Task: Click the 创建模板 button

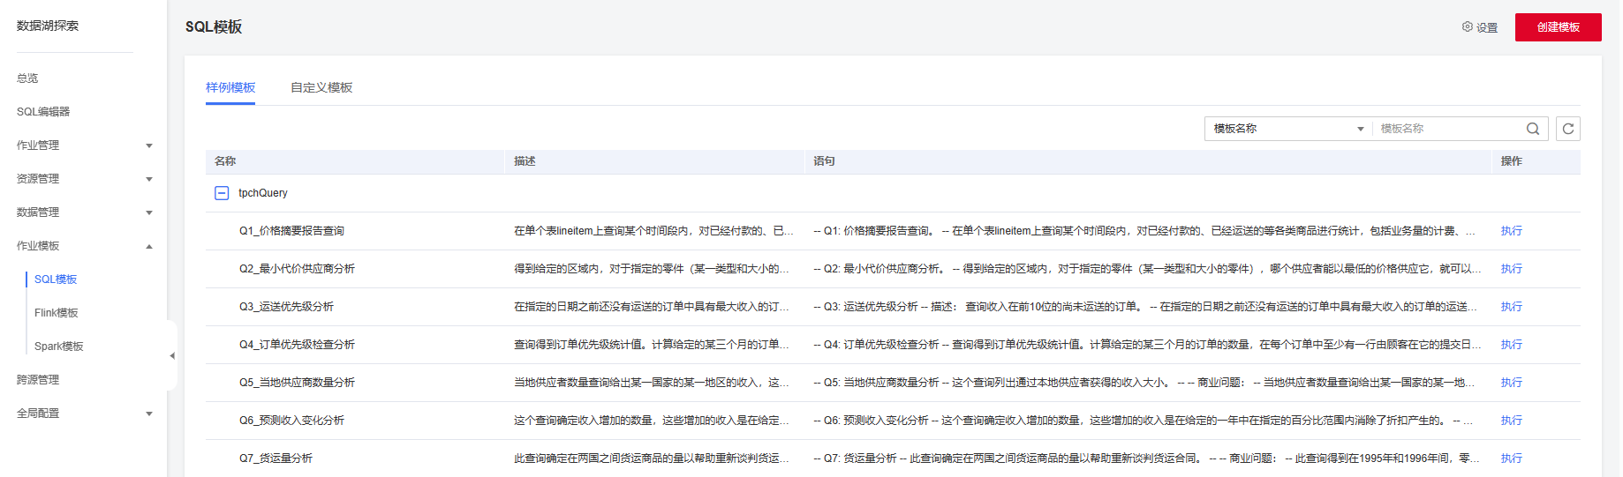Action: point(1558,27)
